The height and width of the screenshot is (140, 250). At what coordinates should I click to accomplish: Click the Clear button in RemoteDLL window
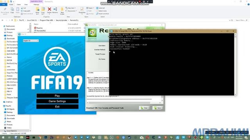144,108
